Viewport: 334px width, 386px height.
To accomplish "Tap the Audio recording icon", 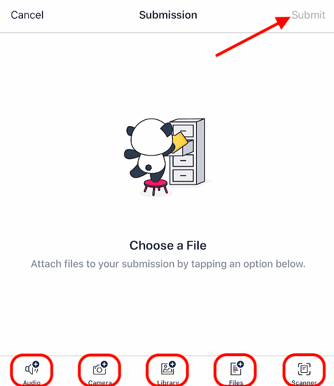I will 32,368.
